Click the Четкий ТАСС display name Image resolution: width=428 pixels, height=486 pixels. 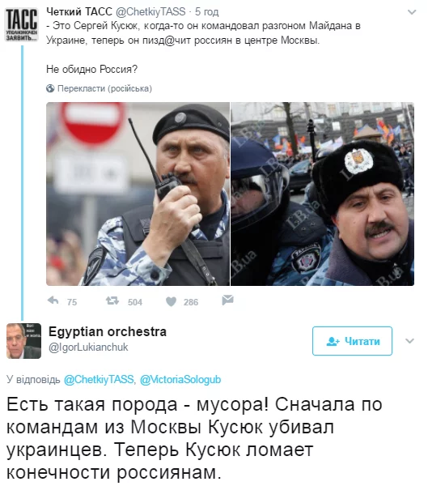pyautogui.click(x=79, y=12)
